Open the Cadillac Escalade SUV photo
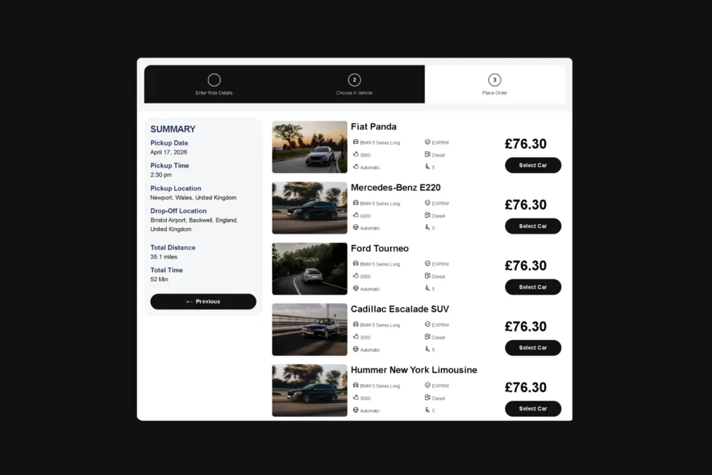712x475 pixels. click(x=309, y=330)
